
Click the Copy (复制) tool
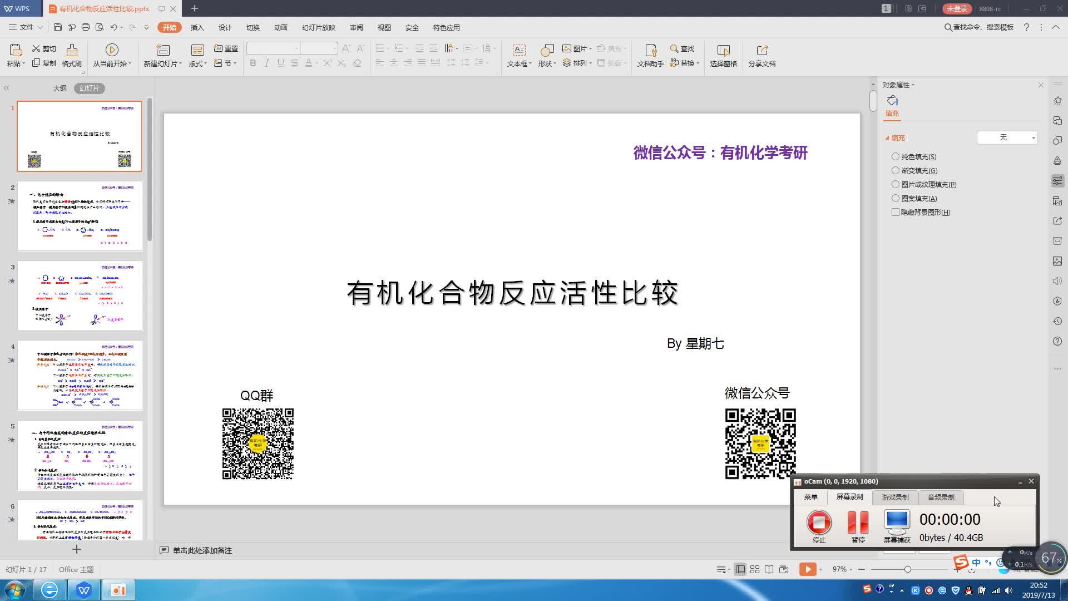[44, 63]
